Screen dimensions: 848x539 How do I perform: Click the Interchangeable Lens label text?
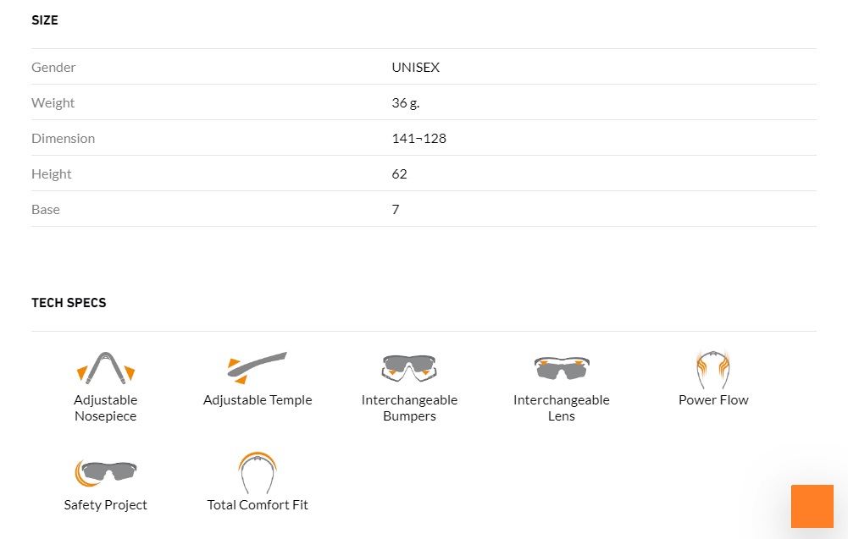pyautogui.click(x=562, y=408)
